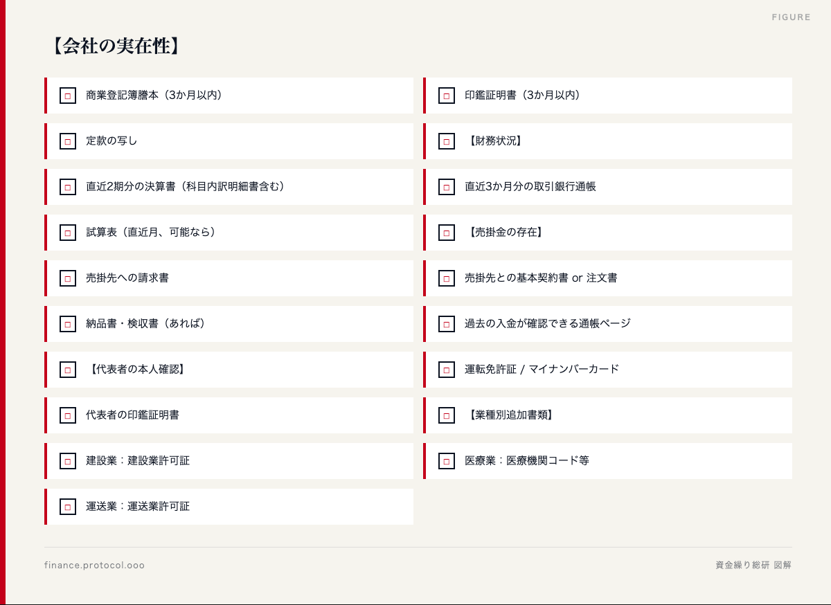Check the 売掛先への請求書 checkbox
The width and height of the screenshot is (831, 605).
[67, 278]
